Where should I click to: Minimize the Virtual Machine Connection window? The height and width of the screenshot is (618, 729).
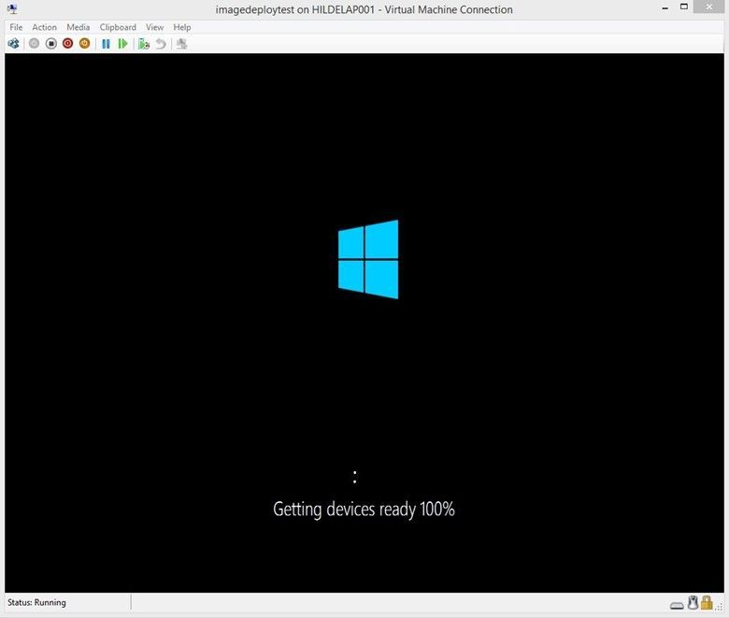tap(665, 7)
